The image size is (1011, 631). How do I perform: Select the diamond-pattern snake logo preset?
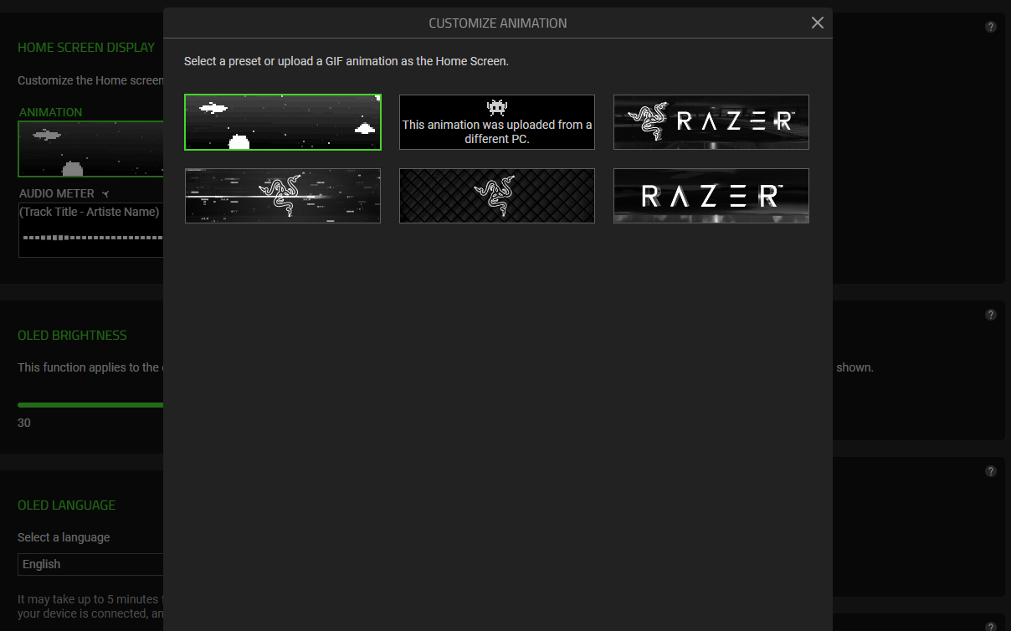coord(497,196)
